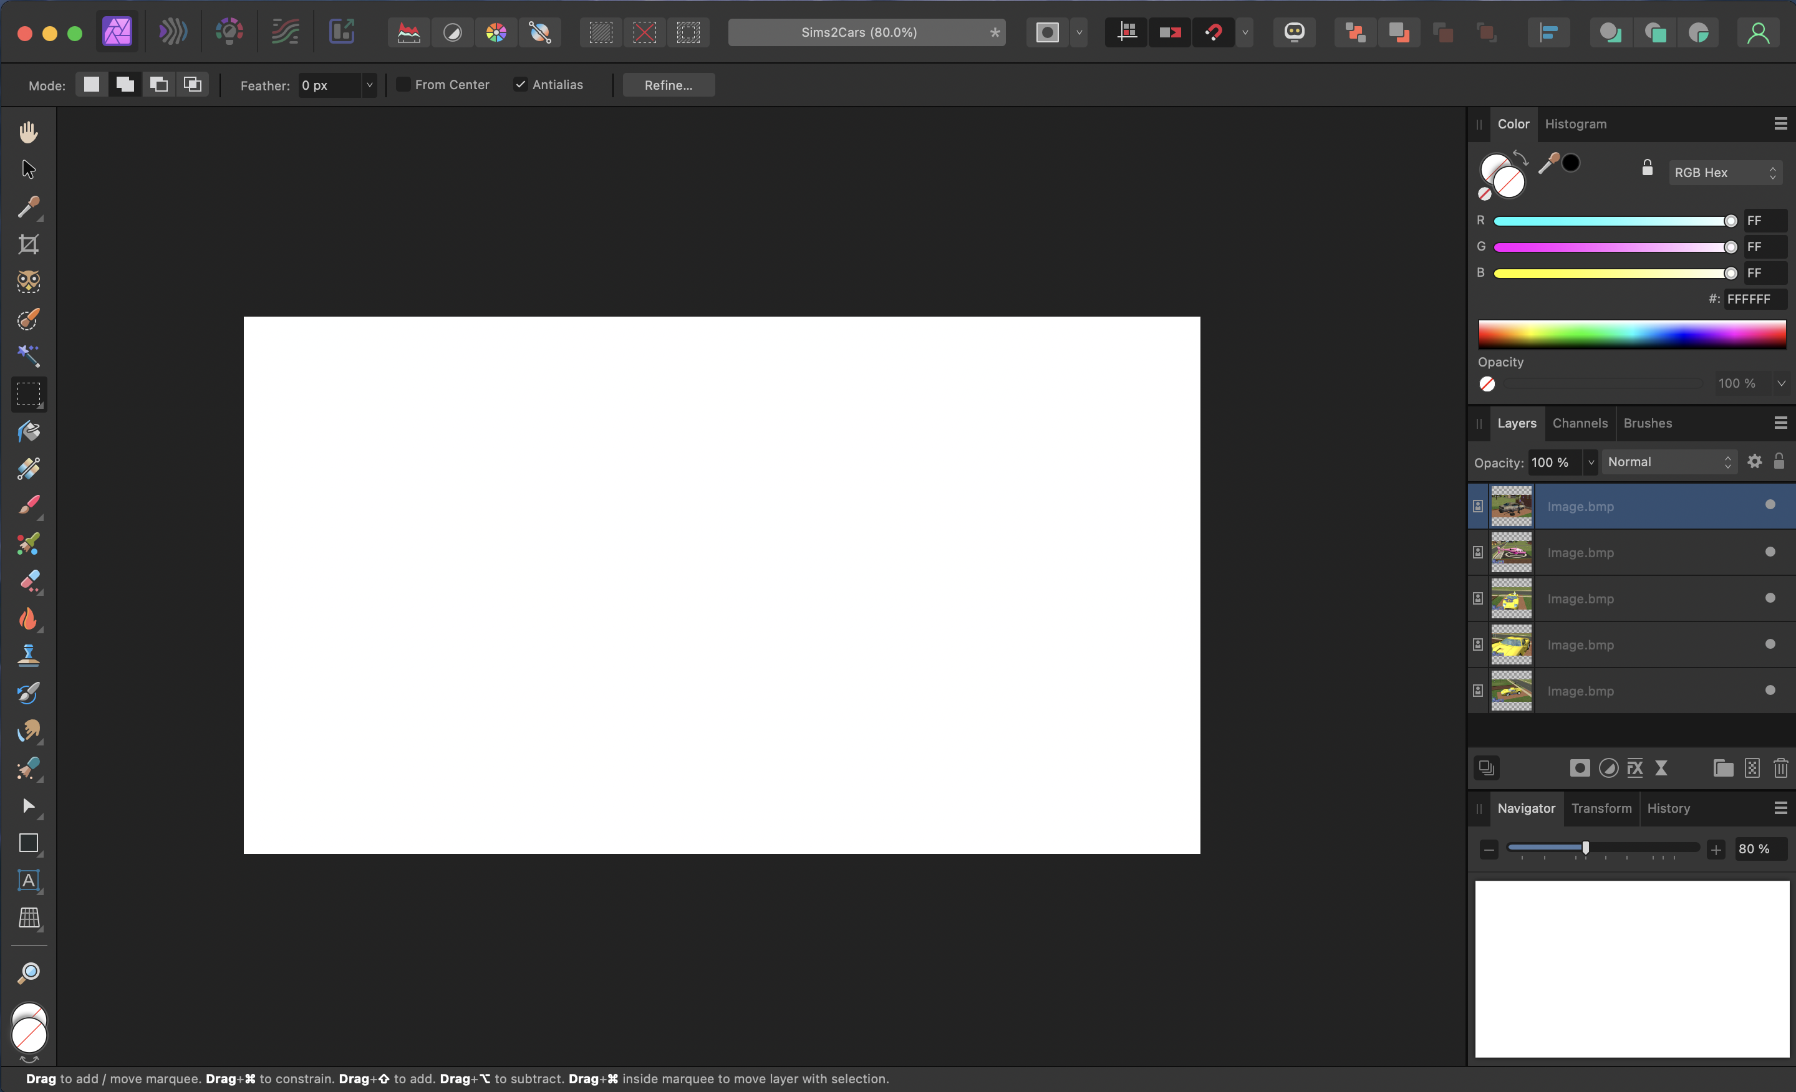Image resolution: width=1796 pixels, height=1092 pixels.
Task: Select the Paint Brush tool
Action: pyautogui.click(x=29, y=505)
